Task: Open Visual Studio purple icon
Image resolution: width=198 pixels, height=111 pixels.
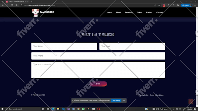Action: [x=68, y=109]
